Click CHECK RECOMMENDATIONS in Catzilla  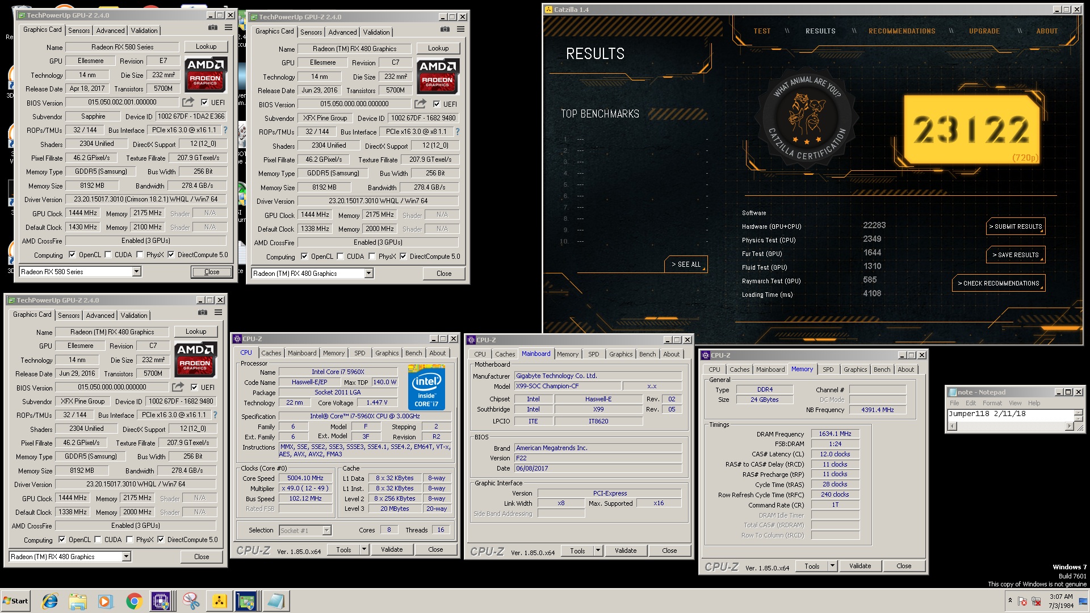click(998, 283)
